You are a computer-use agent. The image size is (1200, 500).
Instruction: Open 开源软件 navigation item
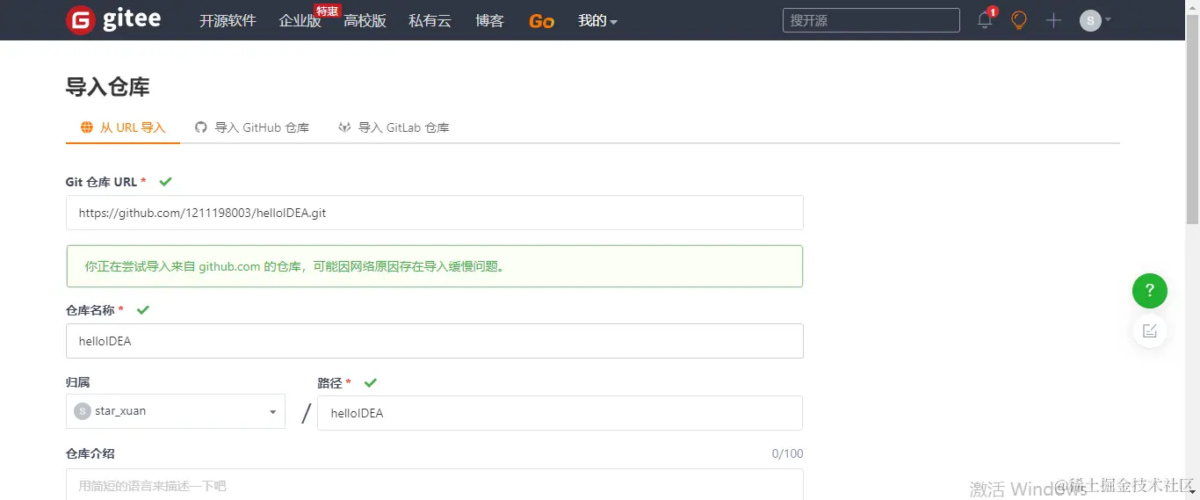[x=228, y=21]
